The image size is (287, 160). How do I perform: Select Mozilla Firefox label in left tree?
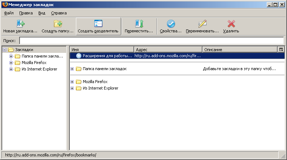coord(34,63)
